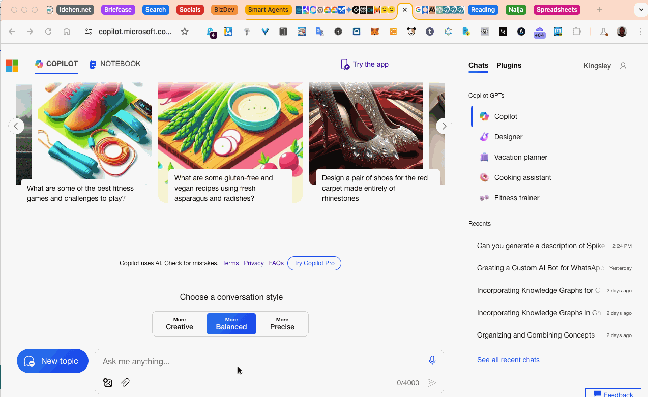The height and width of the screenshot is (397, 648).
Task: Go back with the browser back arrow
Action: (x=12, y=32)
